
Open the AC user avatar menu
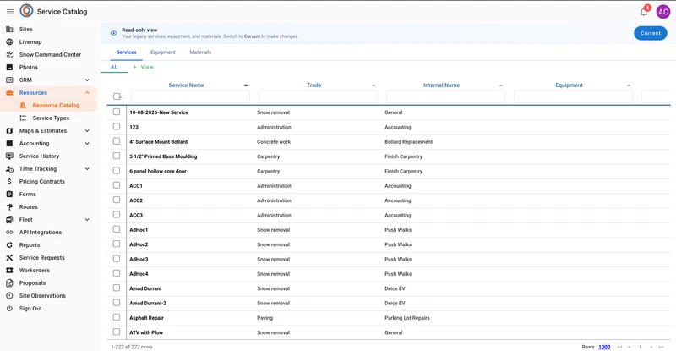click(x=663, y=12)
